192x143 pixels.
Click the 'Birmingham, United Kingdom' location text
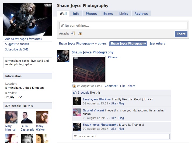click(x=25, y=88)
